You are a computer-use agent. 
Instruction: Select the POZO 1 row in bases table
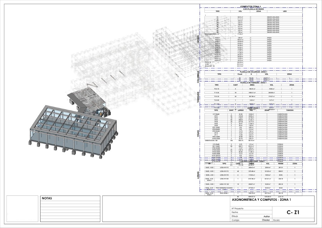[x=217, y=38]
